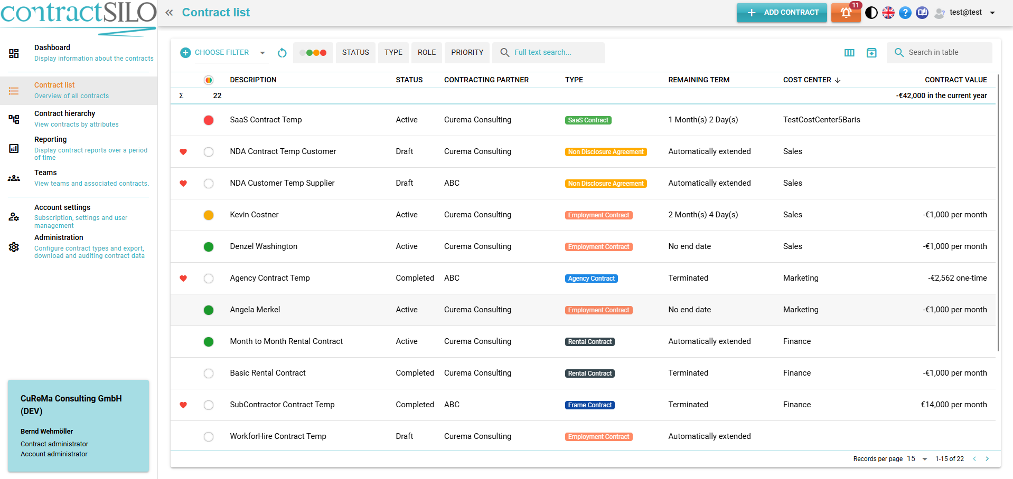Click the Status filter button
Image resolution: width=1013 pixels, height=479 pixels.
[x=355, y=53]
